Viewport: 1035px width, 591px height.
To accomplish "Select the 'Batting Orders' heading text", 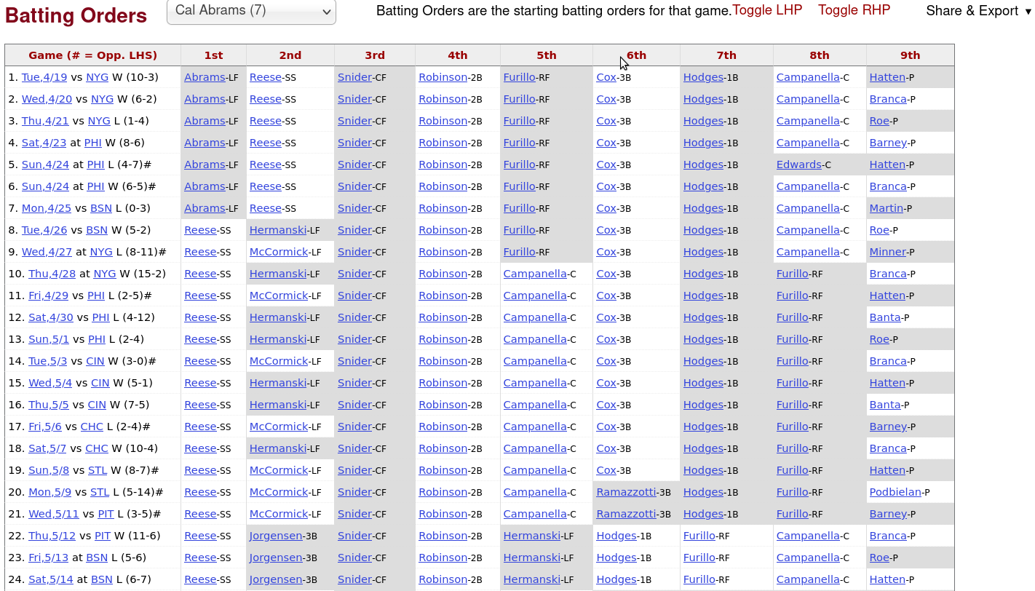I will (76, 15).
